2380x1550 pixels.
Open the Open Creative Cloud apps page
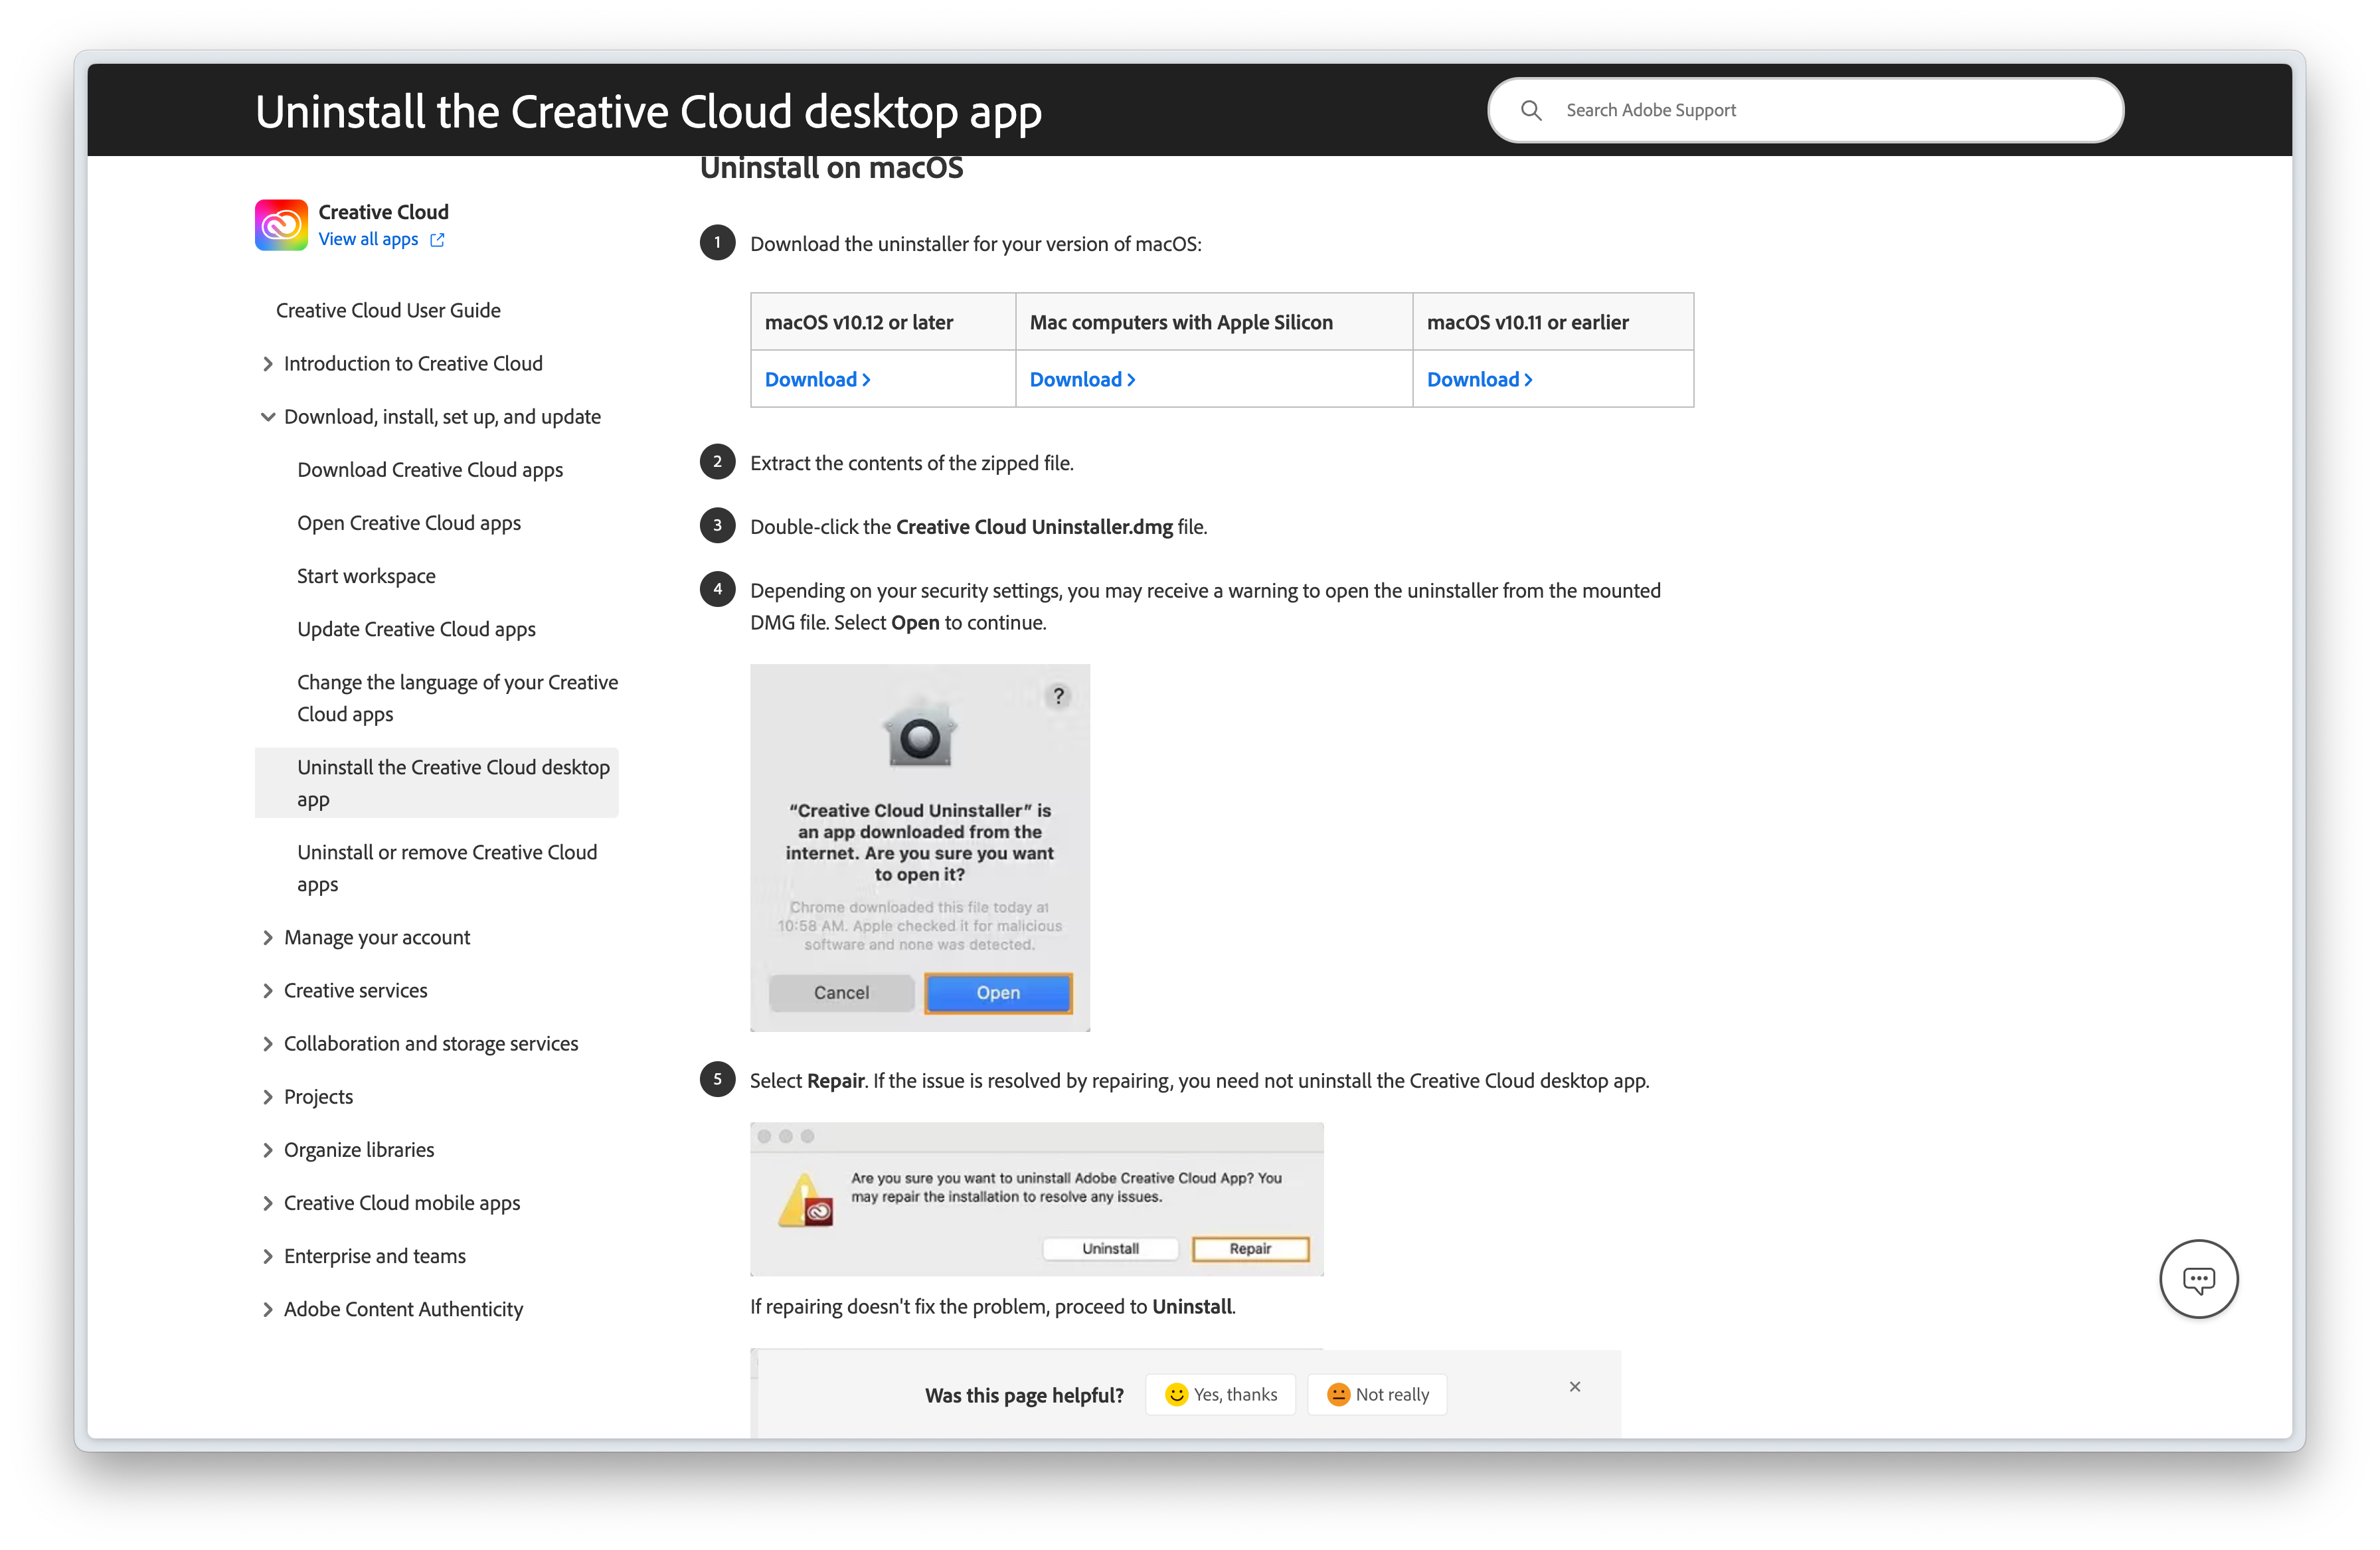tap(409, 523)
